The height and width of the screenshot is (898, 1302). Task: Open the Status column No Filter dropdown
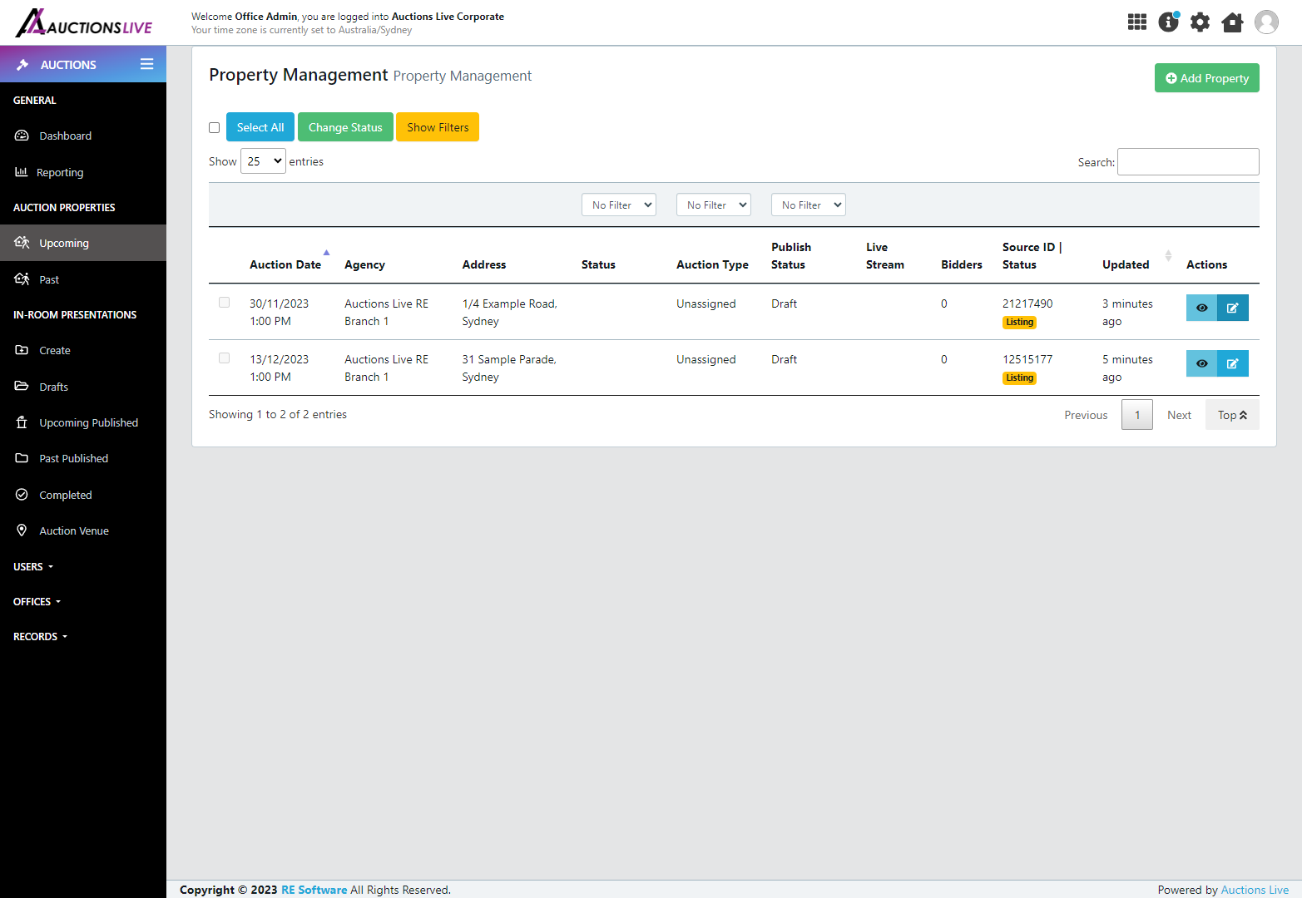pos(619,205)
